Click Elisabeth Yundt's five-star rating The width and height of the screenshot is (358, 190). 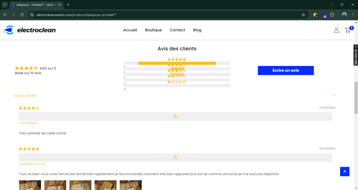(x=29, y=149)
